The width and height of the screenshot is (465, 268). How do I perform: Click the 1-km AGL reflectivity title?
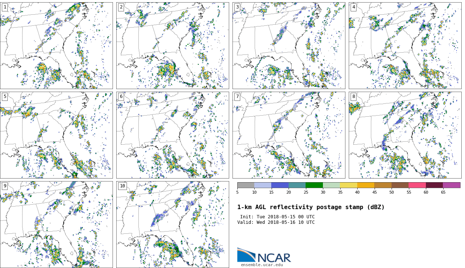[x=311, y=207]
